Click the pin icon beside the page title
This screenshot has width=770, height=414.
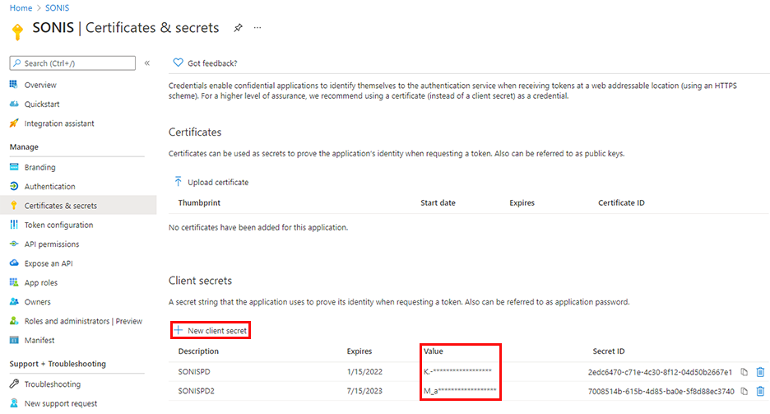click(x=238, y=28)
